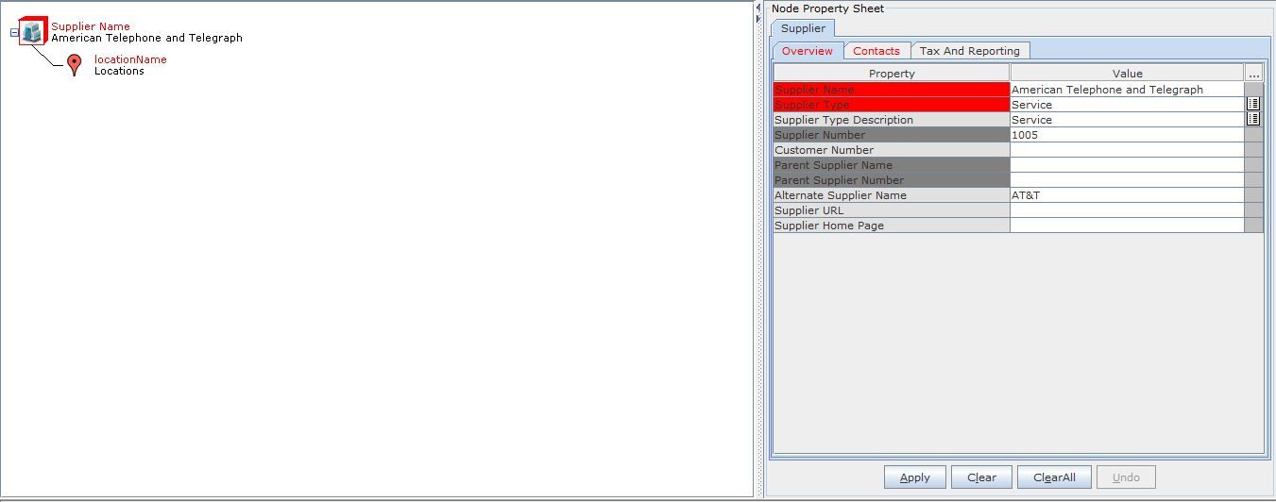Edit the Alternate Supplier Name value AT&T
The image size is (1276, 502).
[x=1127, y=195]
